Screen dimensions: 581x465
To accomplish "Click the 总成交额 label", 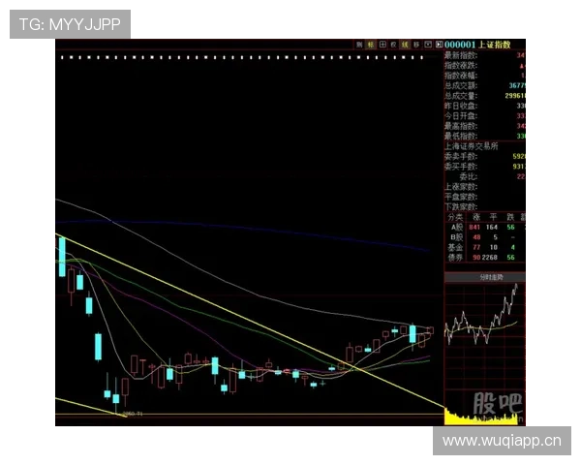I will [461, 85].
